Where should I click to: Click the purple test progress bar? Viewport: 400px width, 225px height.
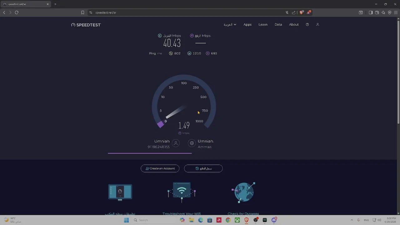point(150,153)
